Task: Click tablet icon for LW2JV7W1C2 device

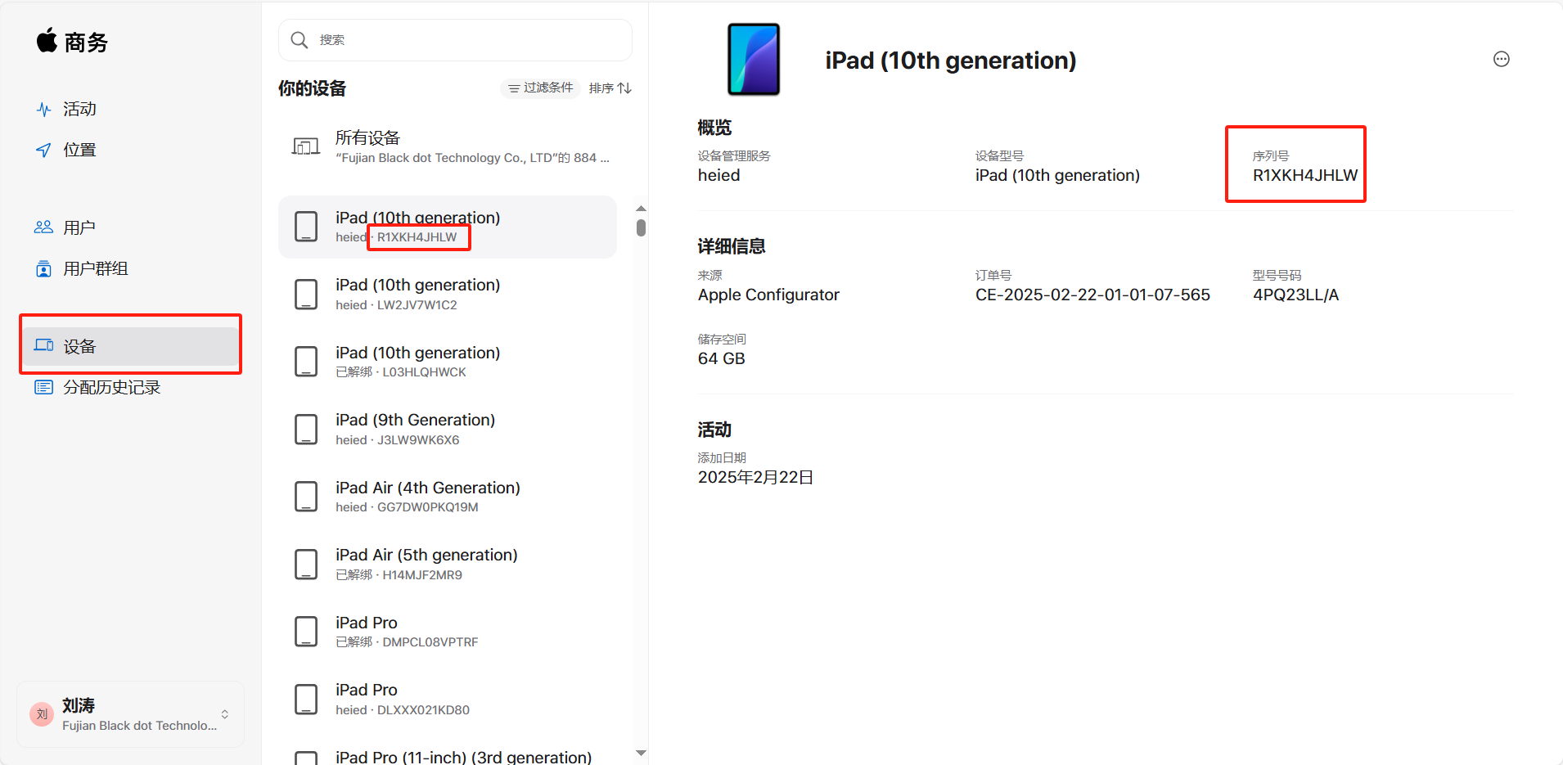Action: (306, 295)
